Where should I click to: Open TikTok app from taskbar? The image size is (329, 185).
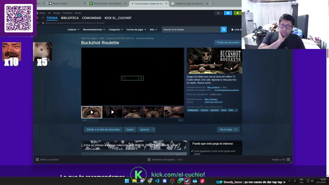(202, 181)
